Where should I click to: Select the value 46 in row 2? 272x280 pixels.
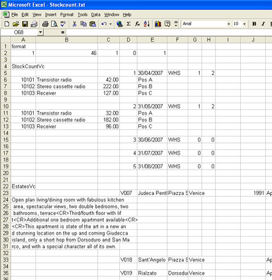(67, 53)
